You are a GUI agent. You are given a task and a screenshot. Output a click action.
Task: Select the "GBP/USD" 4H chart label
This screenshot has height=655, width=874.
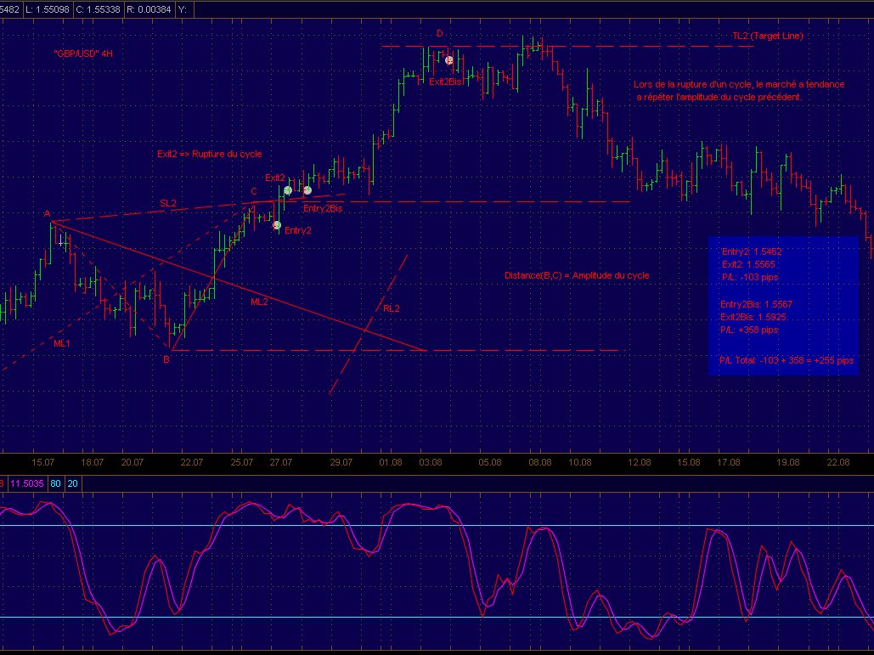[x=83, y=54]
